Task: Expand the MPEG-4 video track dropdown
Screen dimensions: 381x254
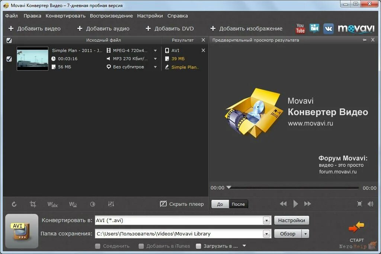Action: [155, 51]
